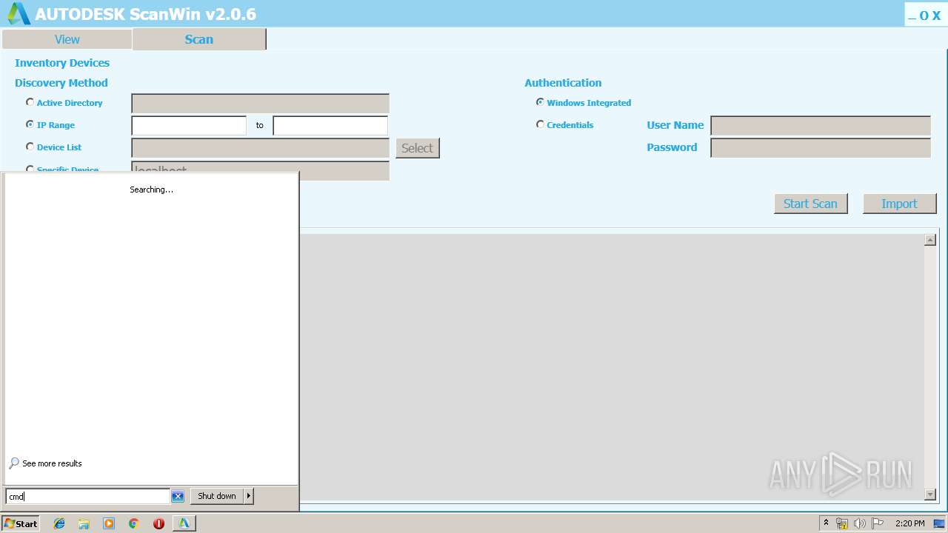Screen dimensions: 948x533
Task: Click the Import button
Action: pos(900,204)
